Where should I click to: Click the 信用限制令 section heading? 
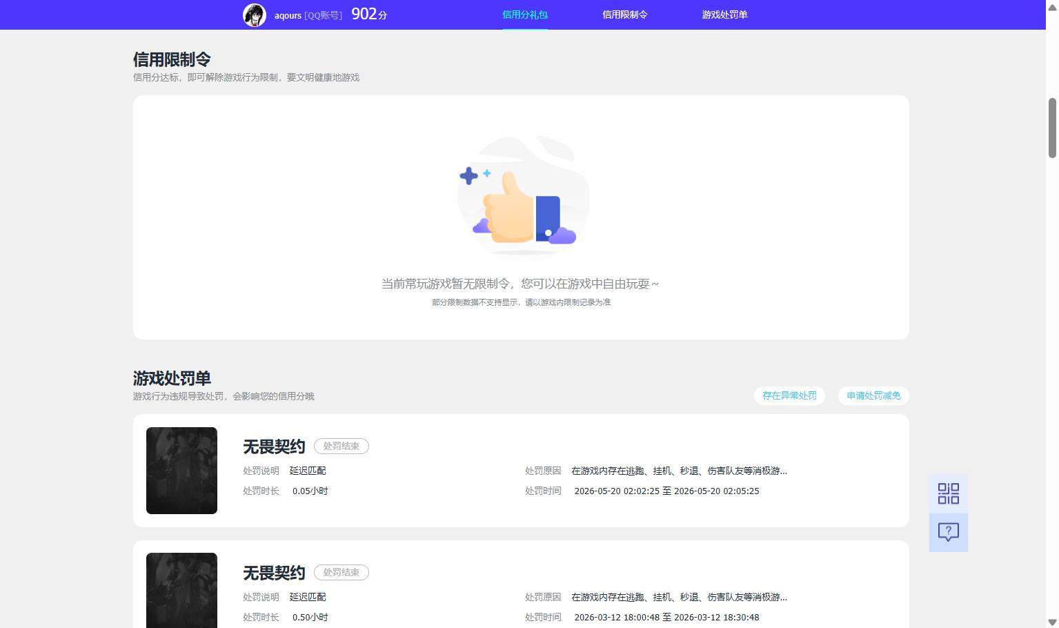172,59
